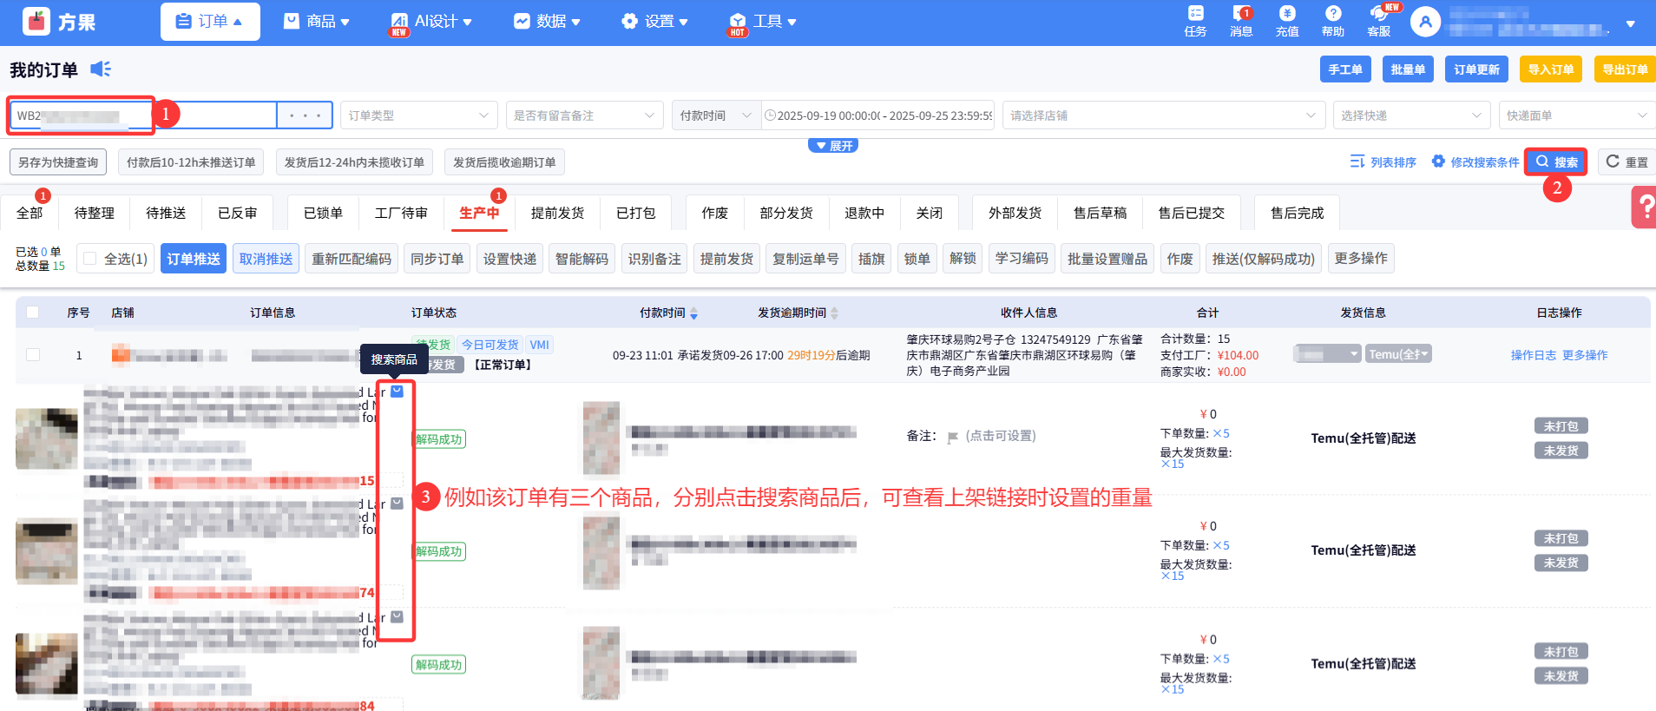This screenshot has height=711, width=1656.
Task: Open the 订单类型 dropdown
Action: pyautogui.click(x=418, y=115)
